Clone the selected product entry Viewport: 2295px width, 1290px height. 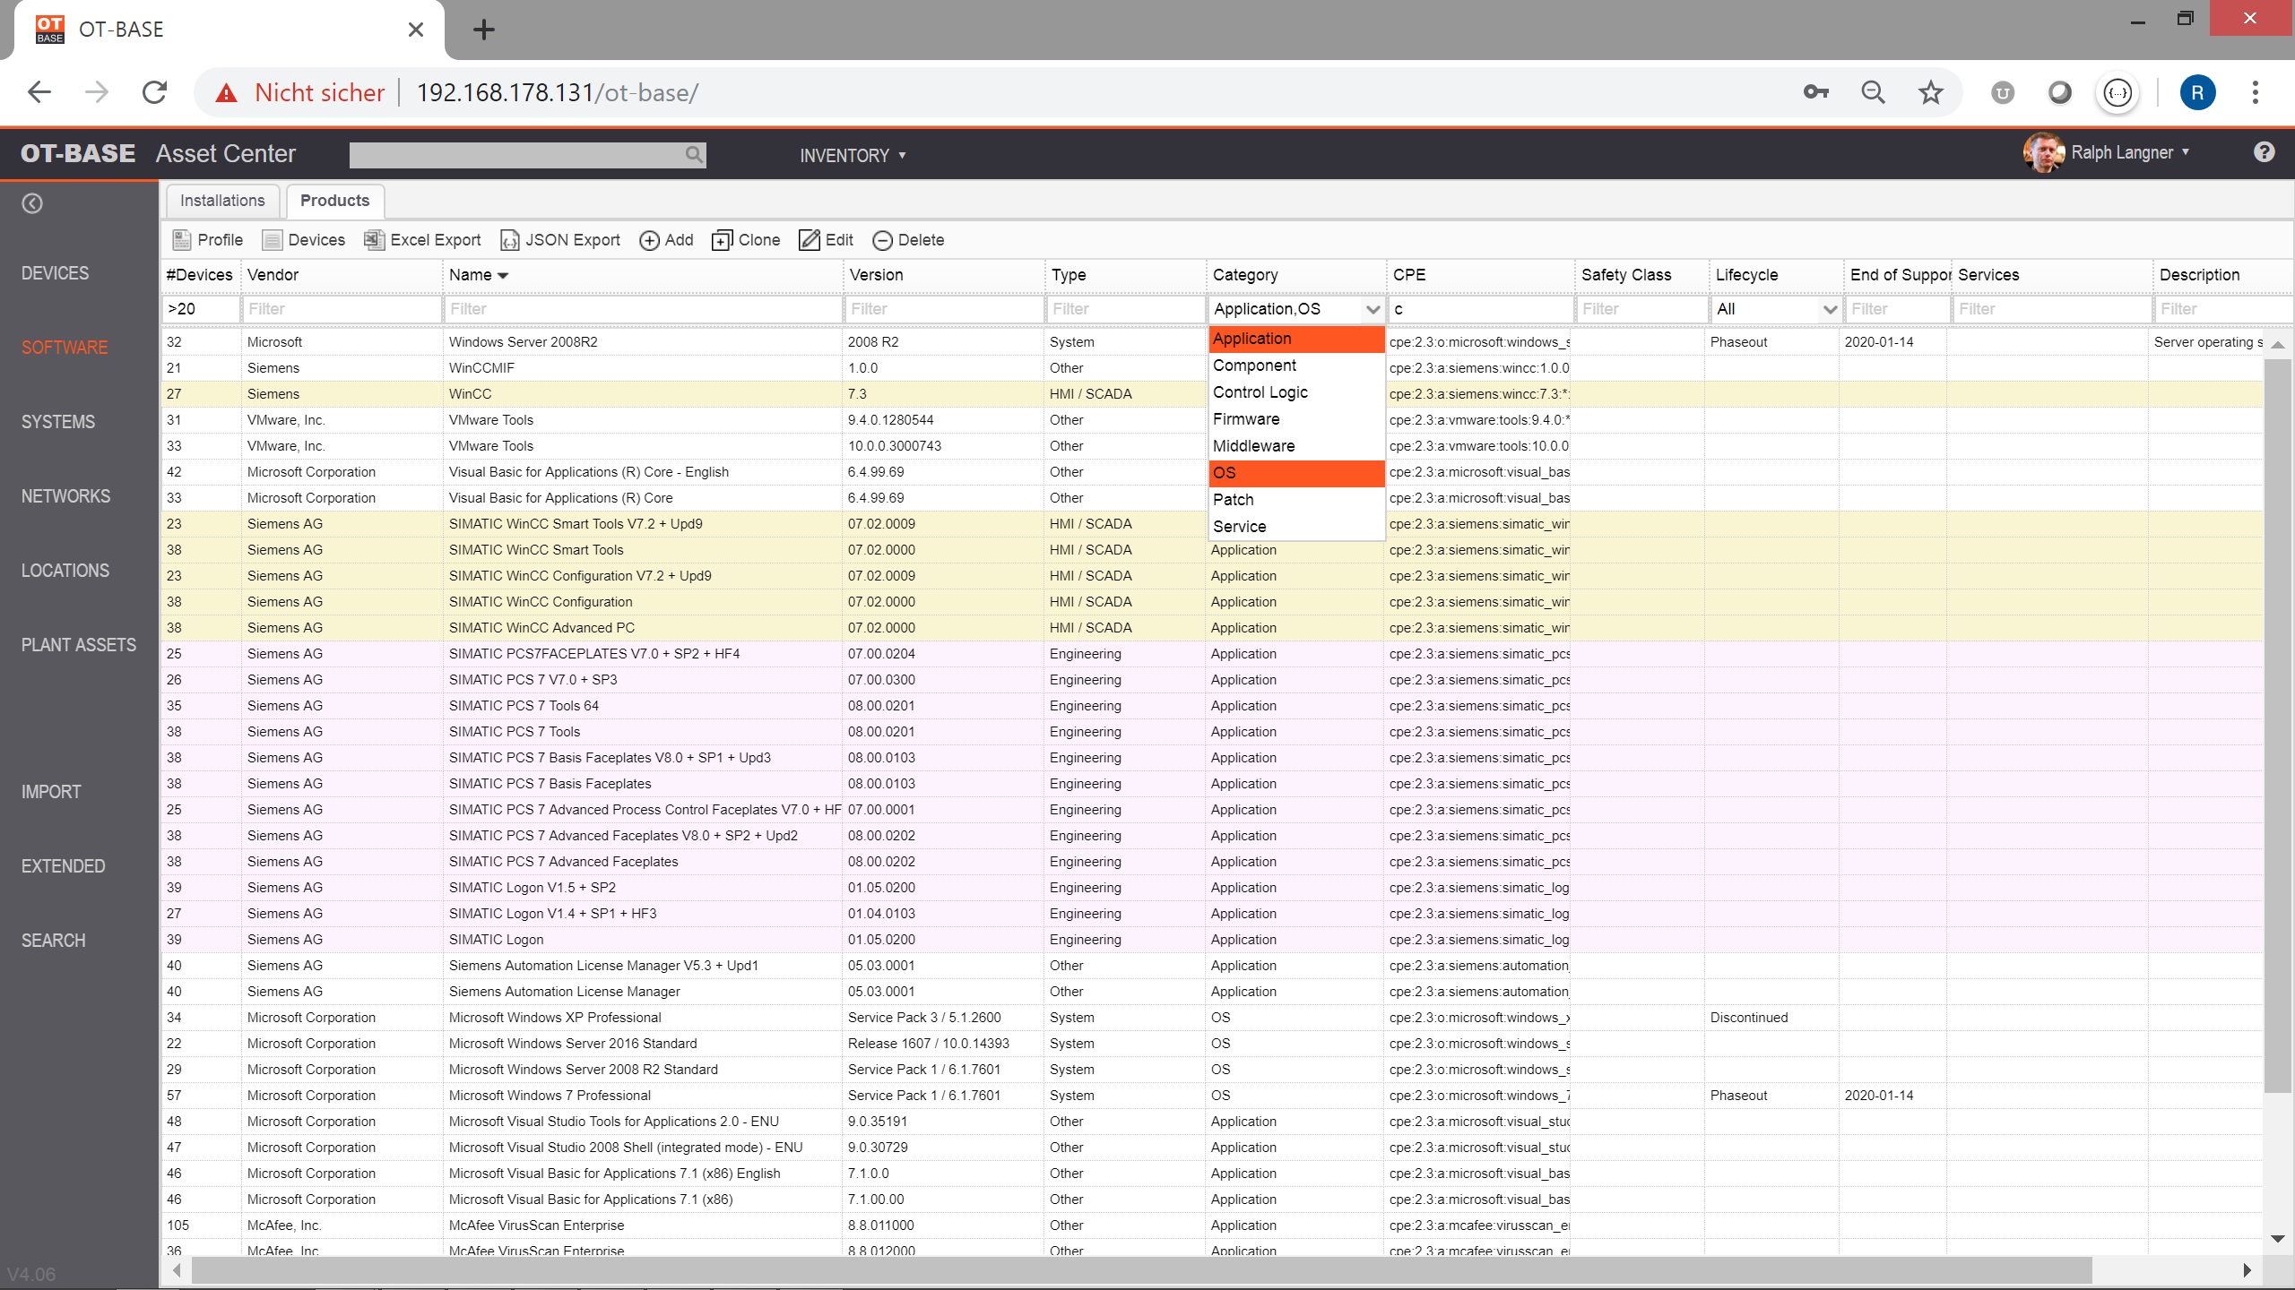746,240
